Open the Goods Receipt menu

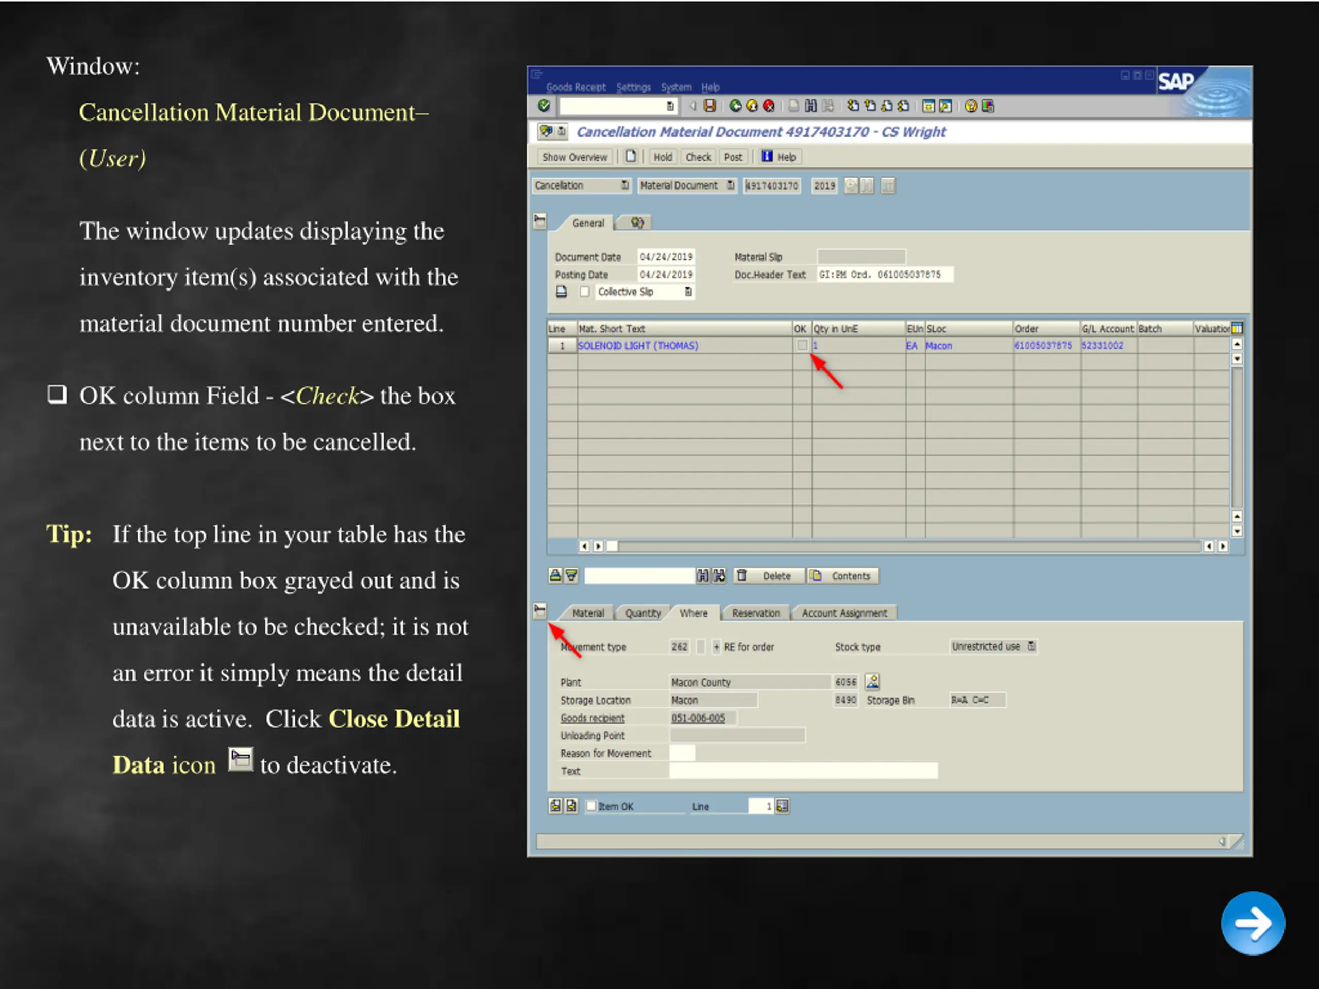pos(576,87)
